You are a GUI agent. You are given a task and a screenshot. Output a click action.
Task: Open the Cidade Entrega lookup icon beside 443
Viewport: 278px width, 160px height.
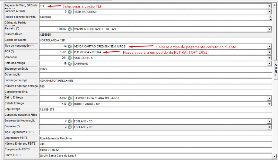click(70, 104)
